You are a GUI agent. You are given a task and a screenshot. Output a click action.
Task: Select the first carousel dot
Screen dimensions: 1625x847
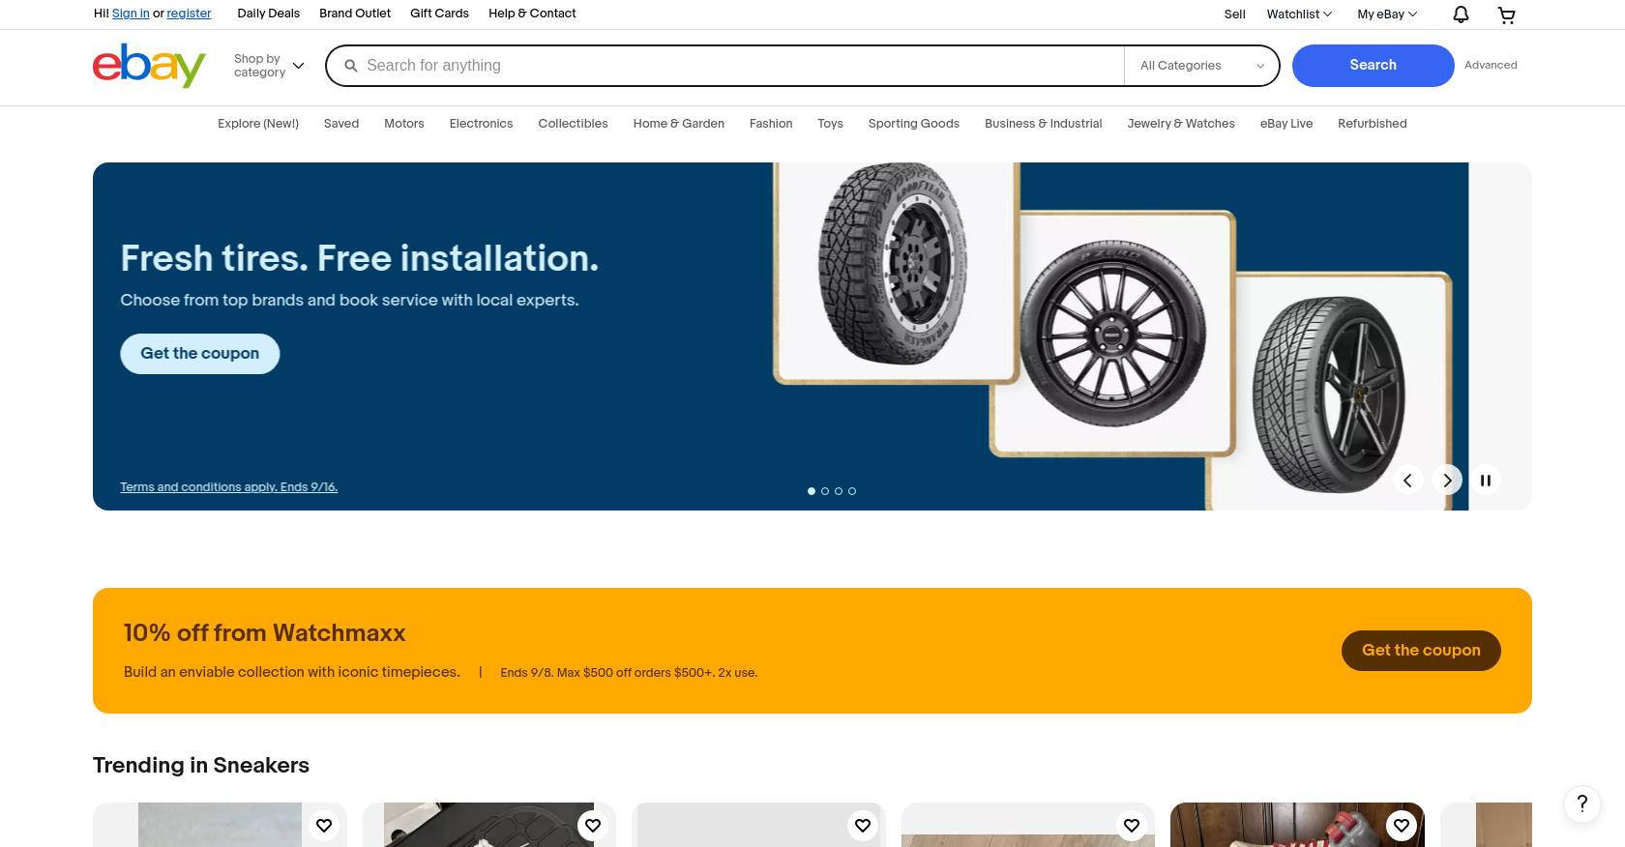pos(812,491)
